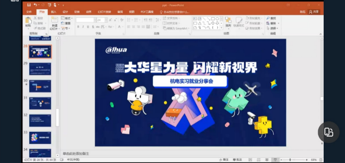Clear all formatting eraser icon

[122, 20]
